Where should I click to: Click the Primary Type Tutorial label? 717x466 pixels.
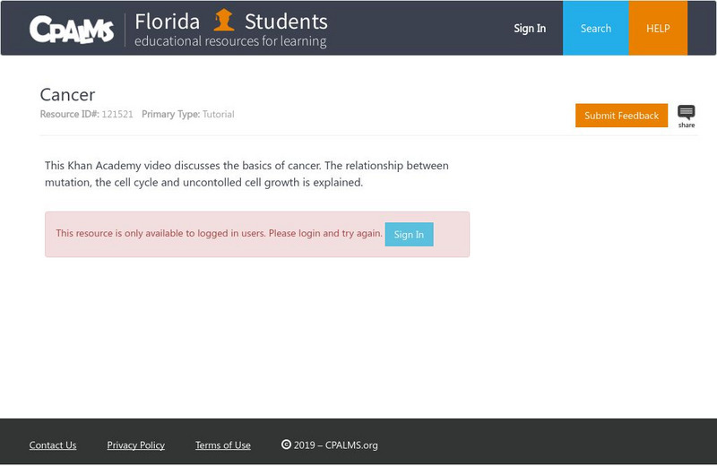coord(218,115)
